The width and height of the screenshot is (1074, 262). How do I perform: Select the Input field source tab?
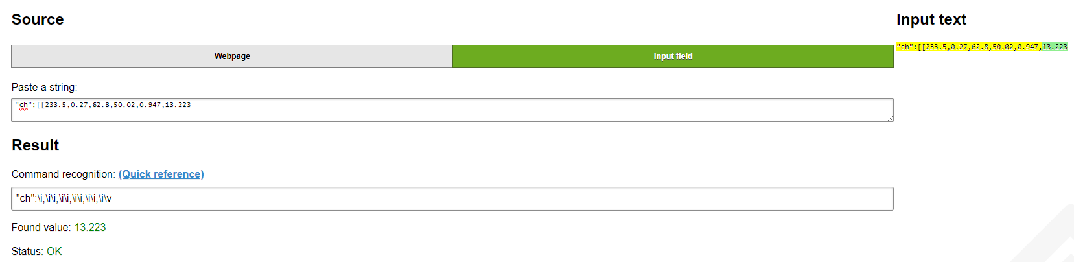click(x=673, y=56)
